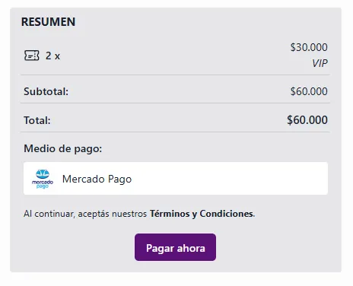Click the Pagar ahora button

(175, 247)
